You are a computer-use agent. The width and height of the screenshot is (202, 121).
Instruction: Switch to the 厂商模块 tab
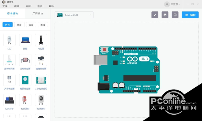(x=38, y=14)
